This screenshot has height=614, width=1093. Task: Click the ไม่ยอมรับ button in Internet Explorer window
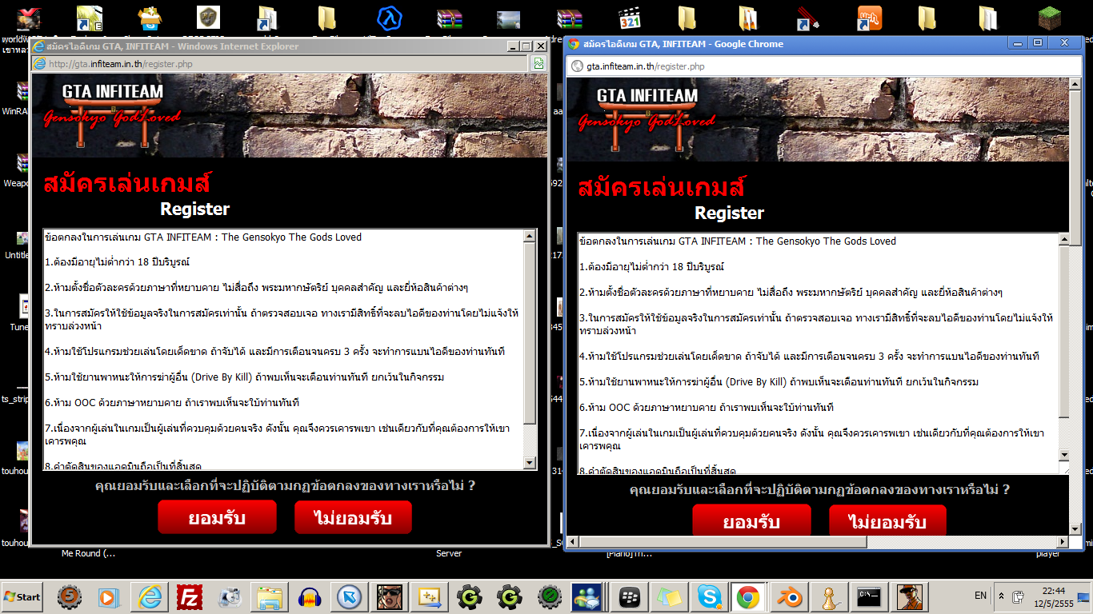click(353, 517)
